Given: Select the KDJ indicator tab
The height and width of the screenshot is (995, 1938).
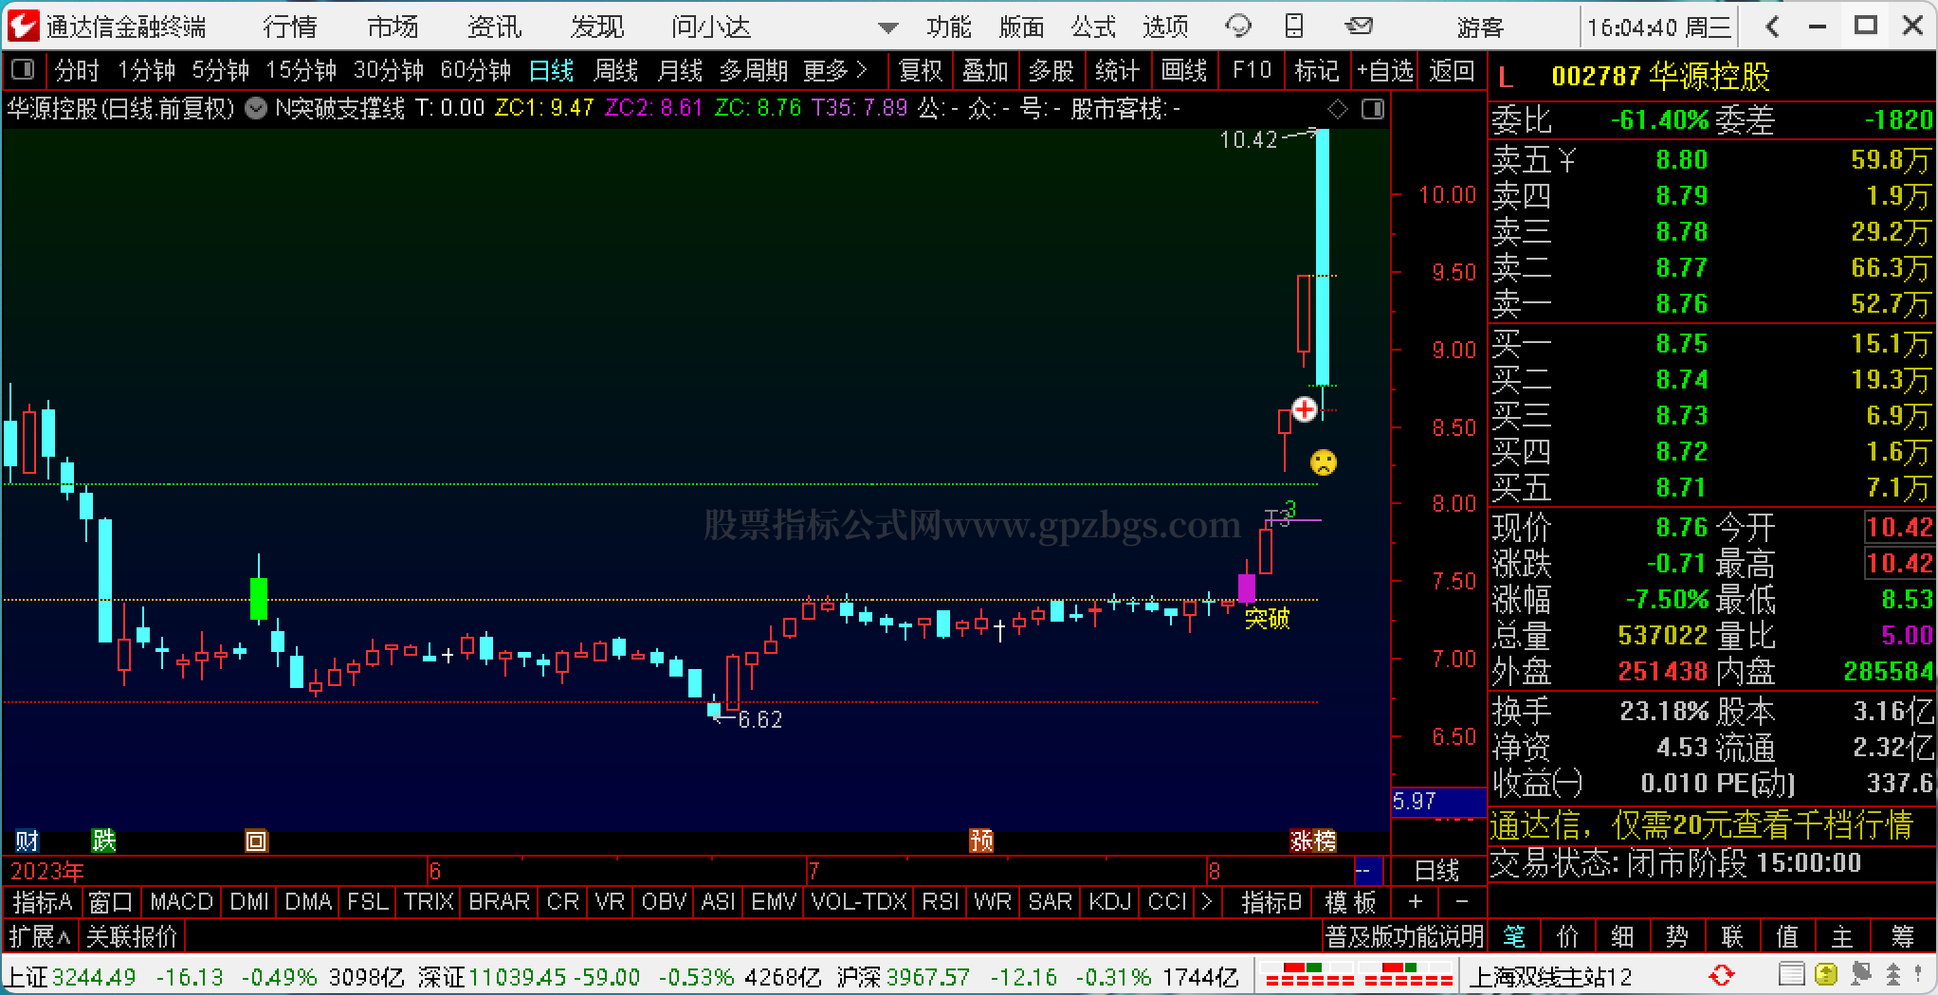Looking at the screenshot, I should (x=1110, y=901).
